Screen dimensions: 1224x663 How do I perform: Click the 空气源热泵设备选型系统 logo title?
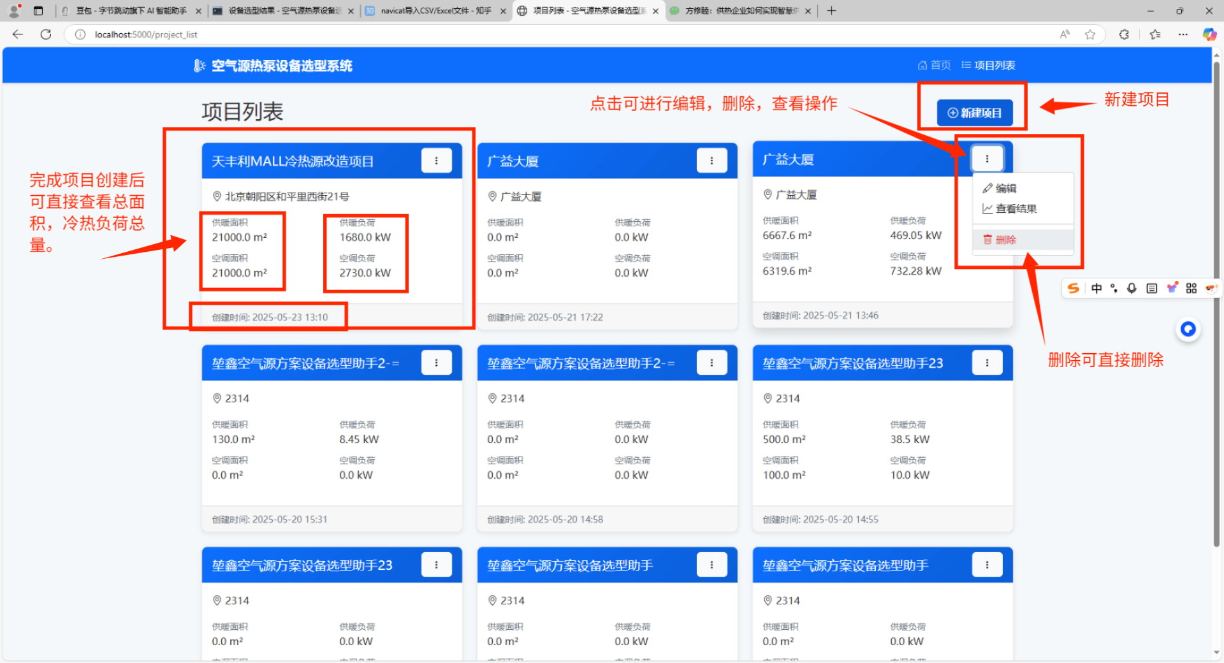click(273, 66)
